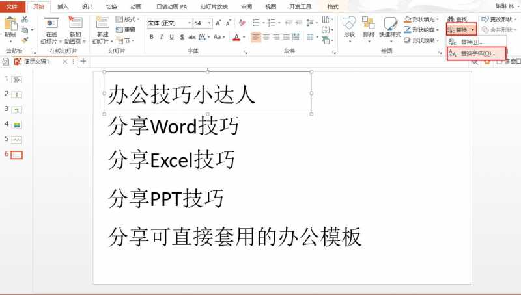Open the paragraph group dialog launcher

point(334,52)
